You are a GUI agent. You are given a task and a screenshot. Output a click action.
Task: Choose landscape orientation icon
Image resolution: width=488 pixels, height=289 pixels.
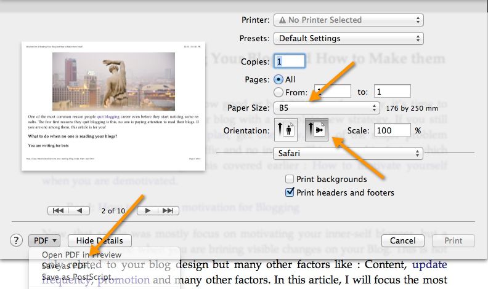(x=317, y=130)
